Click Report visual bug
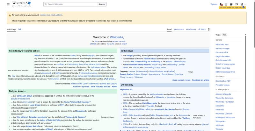The image size is (255, 131). 223,68
